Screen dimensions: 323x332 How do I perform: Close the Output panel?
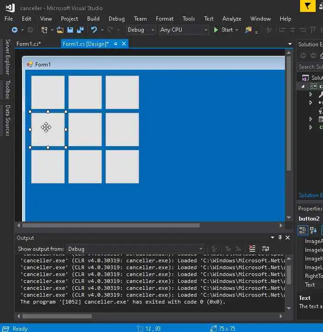click(x=288, y=238)
